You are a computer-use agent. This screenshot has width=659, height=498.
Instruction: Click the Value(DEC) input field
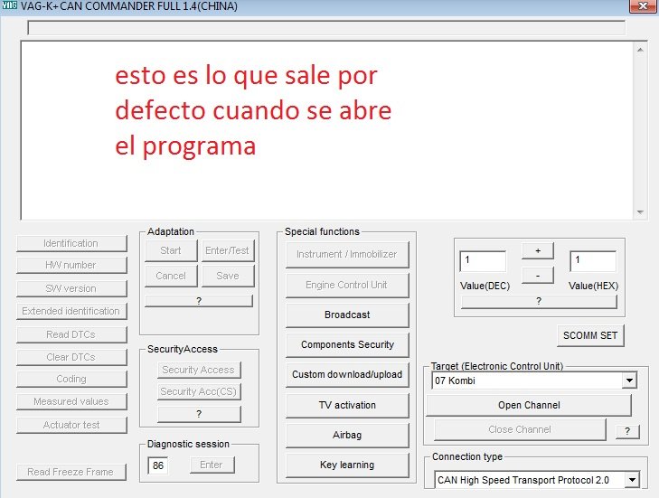click(483, 261)
